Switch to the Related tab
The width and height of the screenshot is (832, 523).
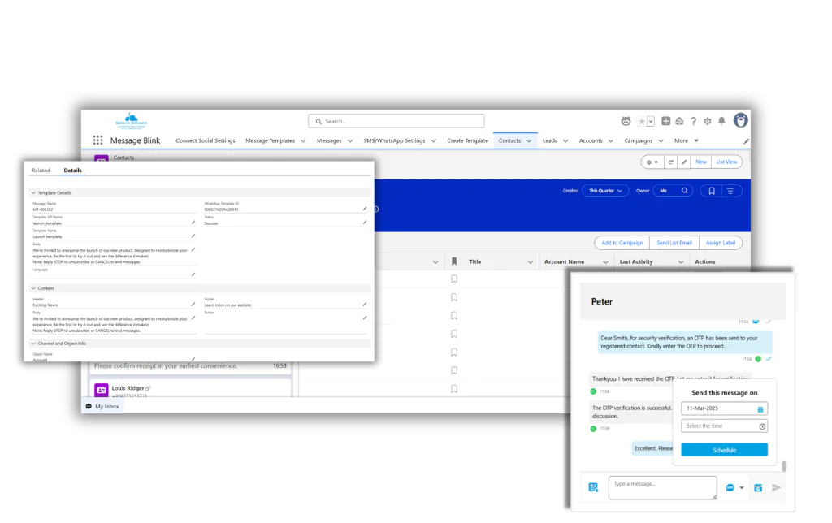[x=41, y=171]
